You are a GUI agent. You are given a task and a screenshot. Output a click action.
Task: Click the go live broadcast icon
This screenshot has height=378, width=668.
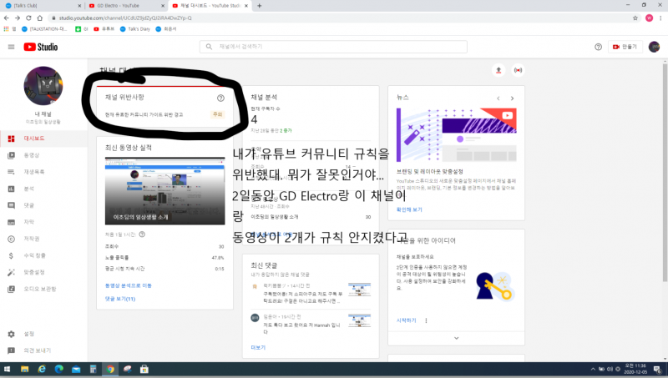click(x=519, y=70)
